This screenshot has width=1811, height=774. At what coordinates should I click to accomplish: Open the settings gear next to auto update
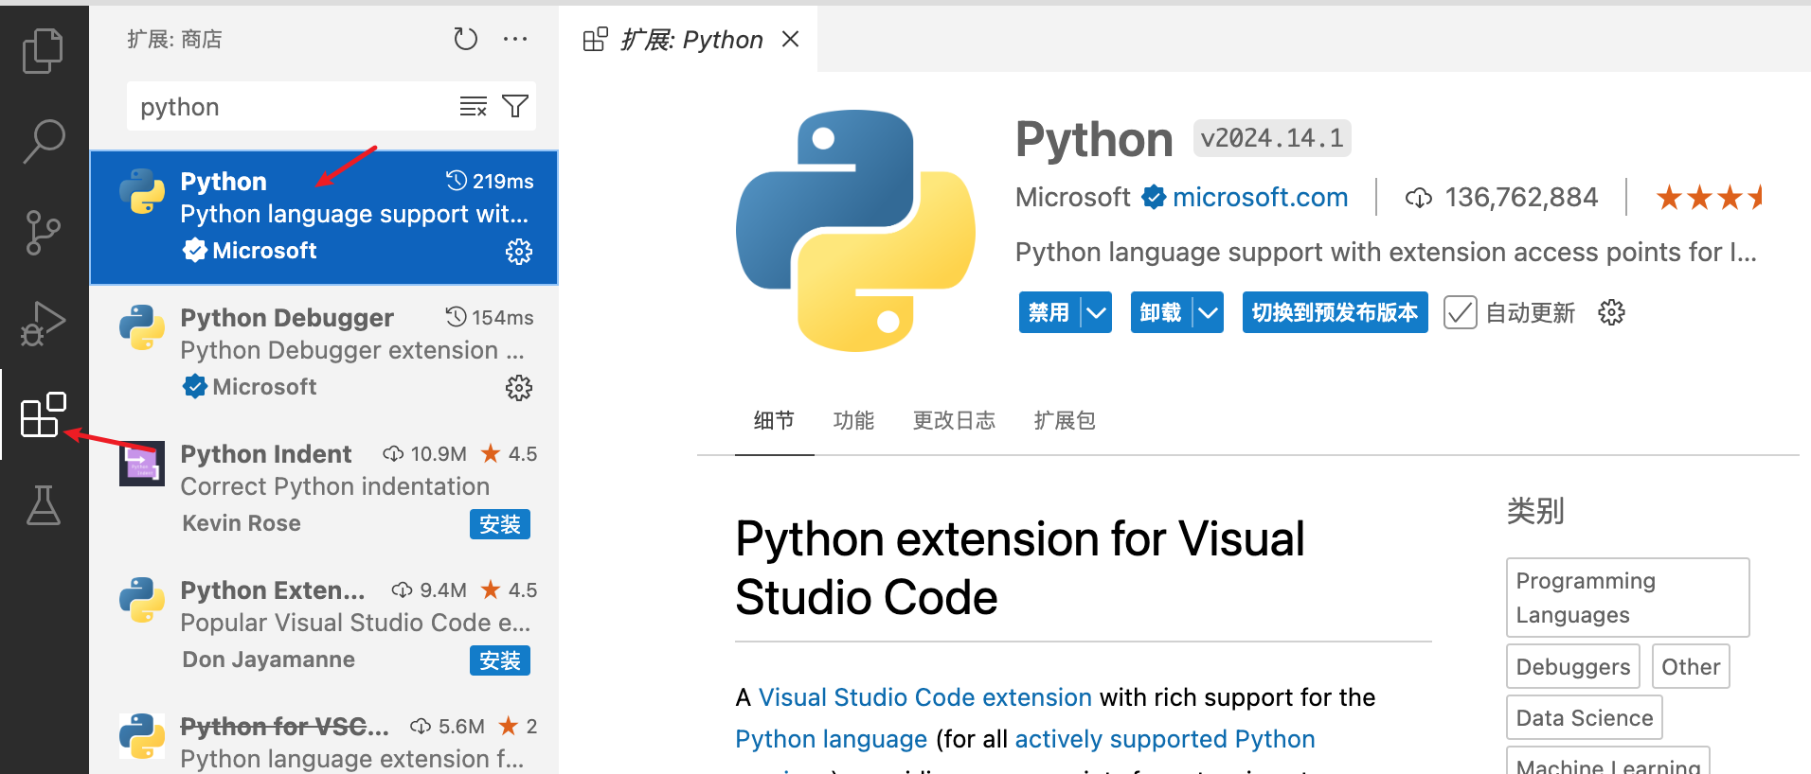coord(1611,312)
